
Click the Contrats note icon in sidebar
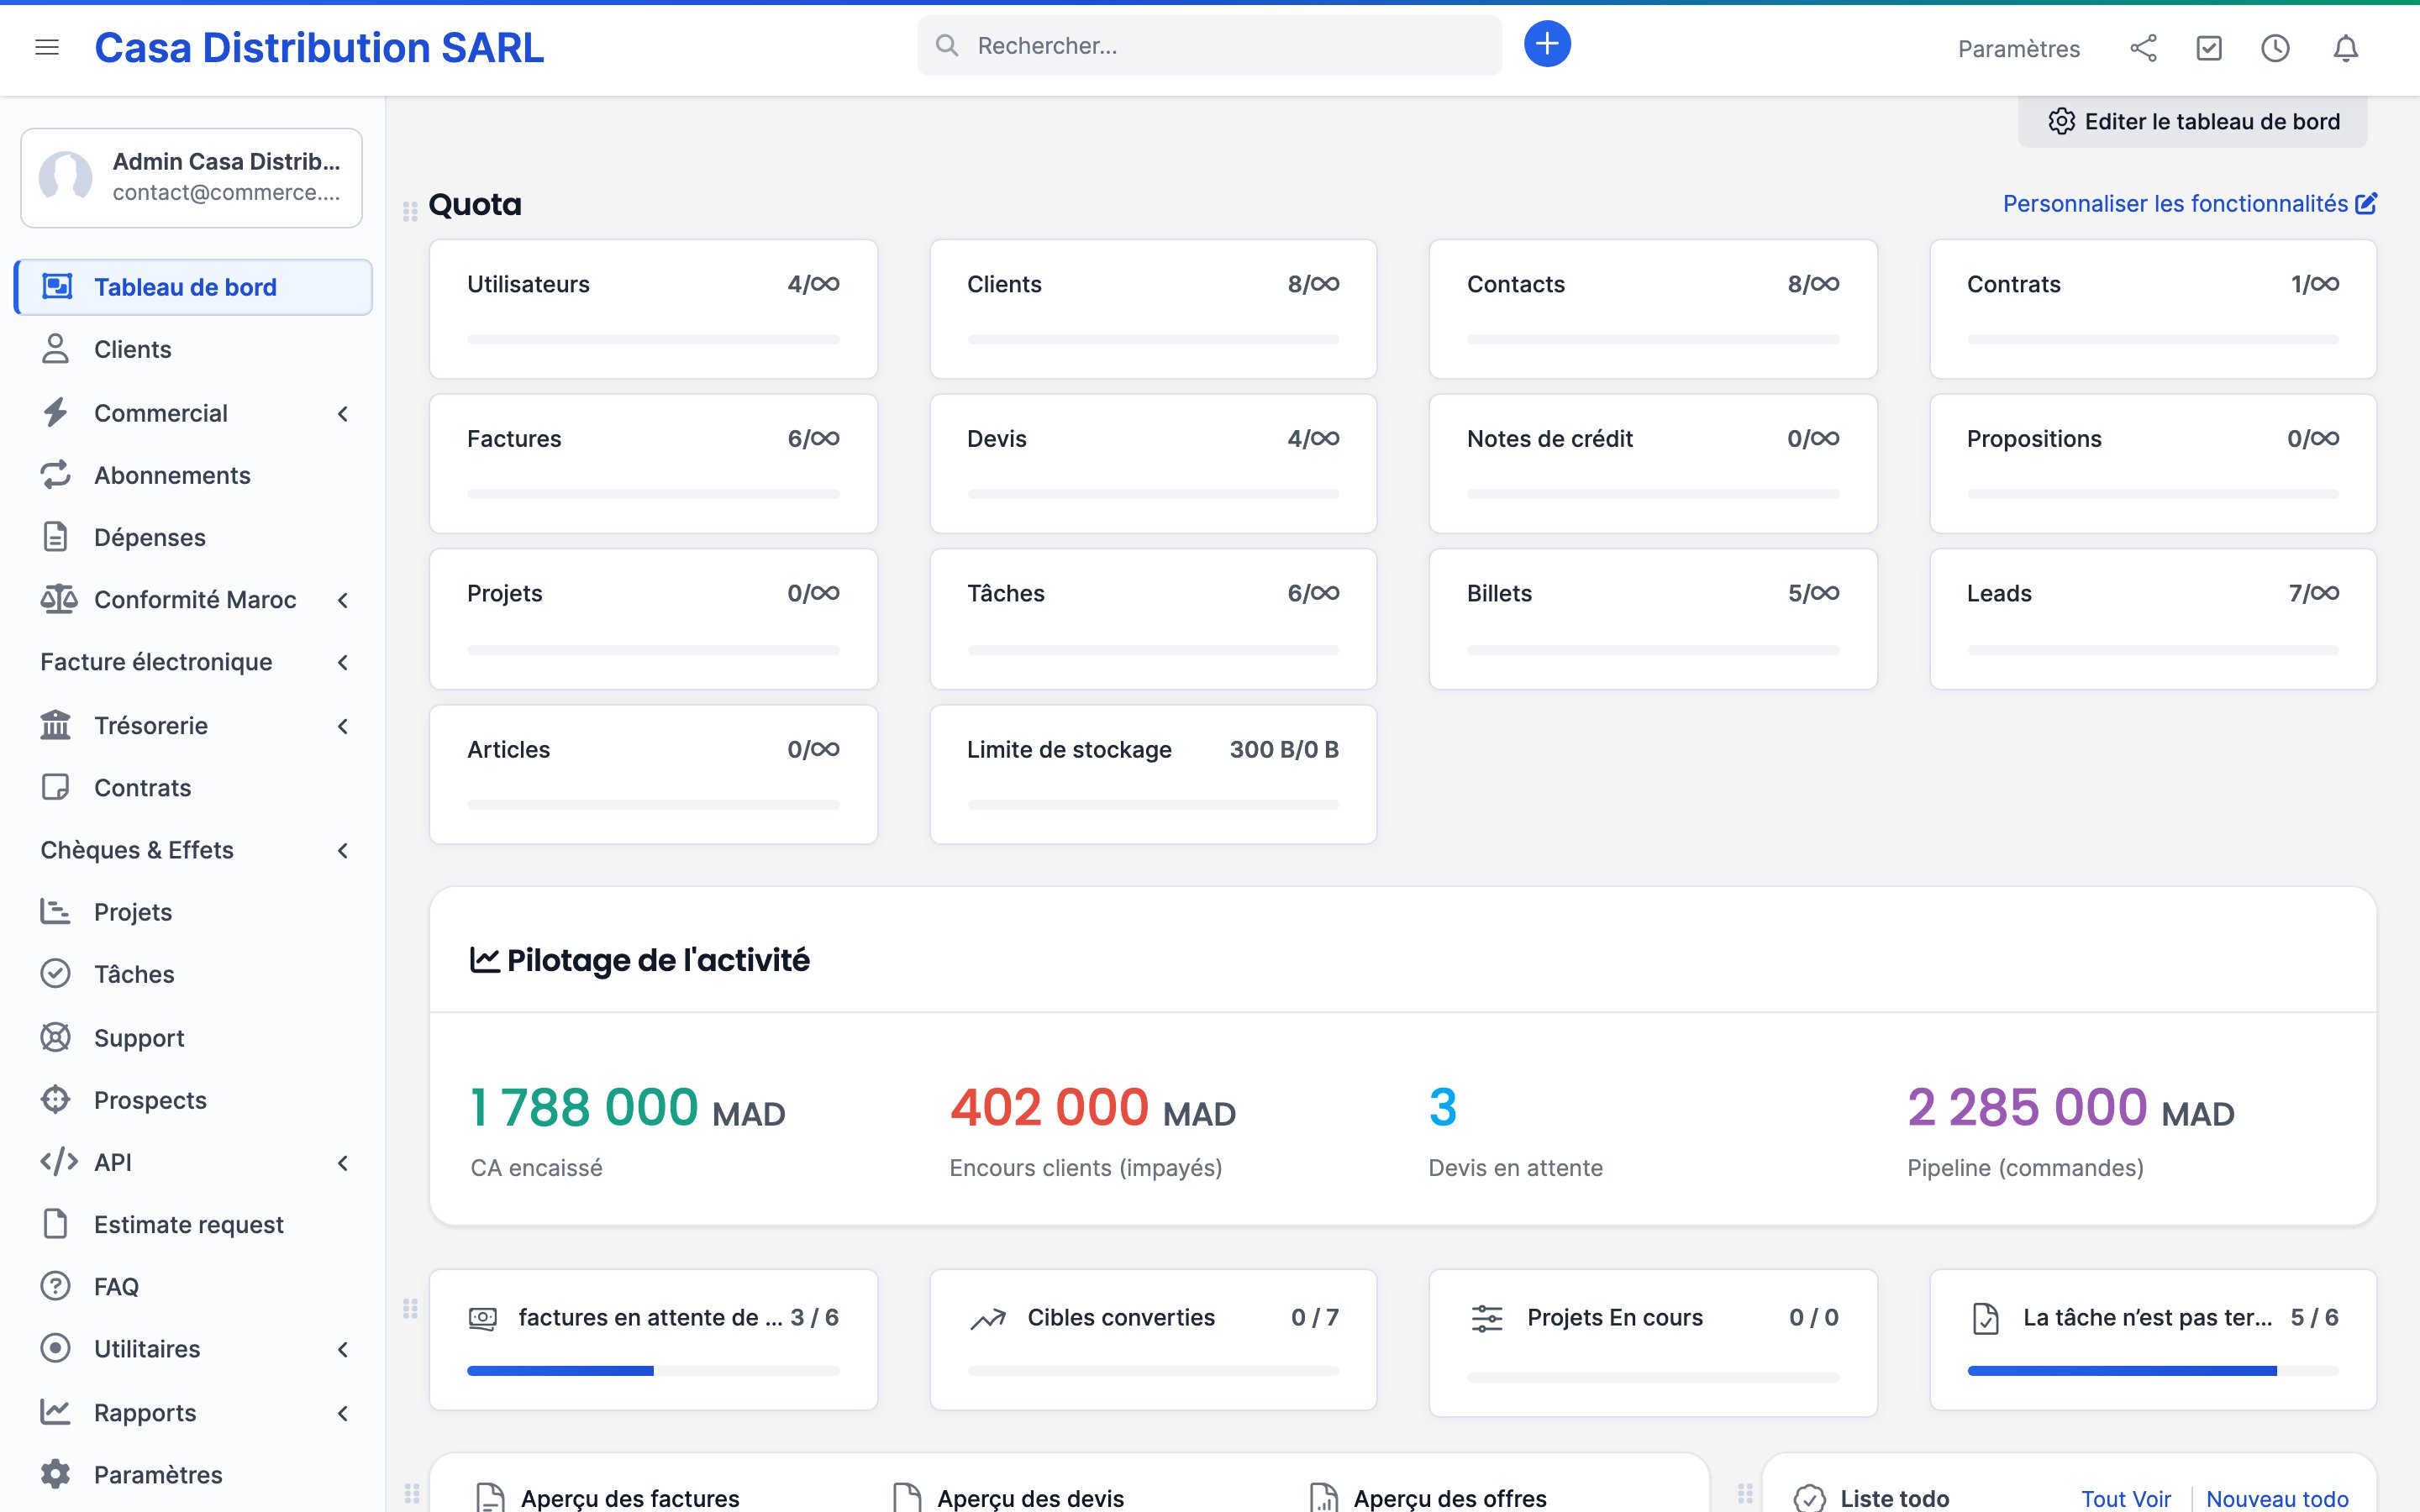(x=56, y=787)
